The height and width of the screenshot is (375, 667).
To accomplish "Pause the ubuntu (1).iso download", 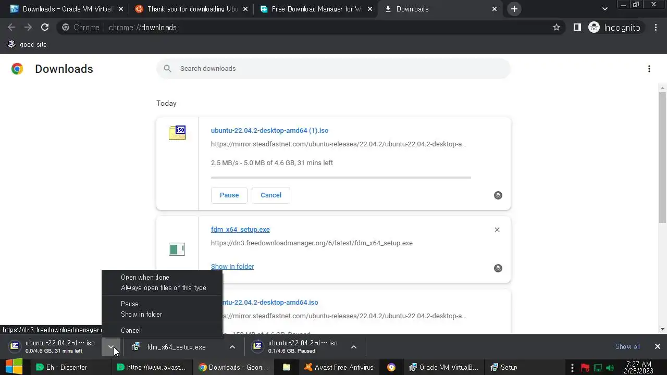I will coord(229,195).
